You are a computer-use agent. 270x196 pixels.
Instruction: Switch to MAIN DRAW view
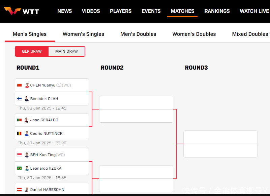tap(66, 51)
